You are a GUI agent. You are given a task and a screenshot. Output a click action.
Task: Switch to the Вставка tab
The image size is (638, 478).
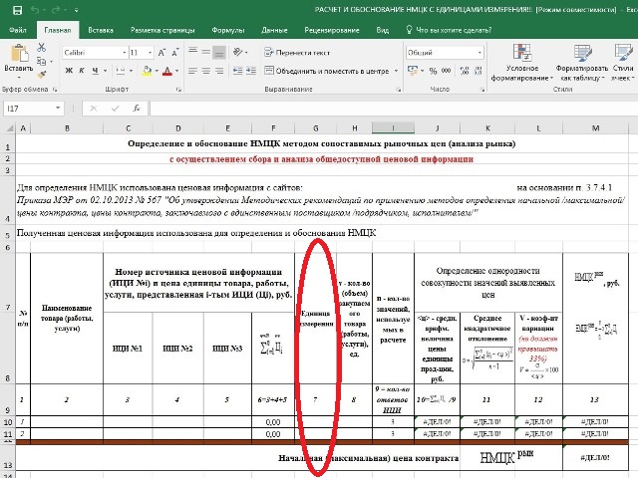101,30
